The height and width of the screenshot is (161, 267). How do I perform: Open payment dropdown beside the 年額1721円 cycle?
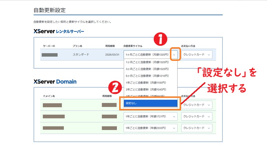(197, 116)
